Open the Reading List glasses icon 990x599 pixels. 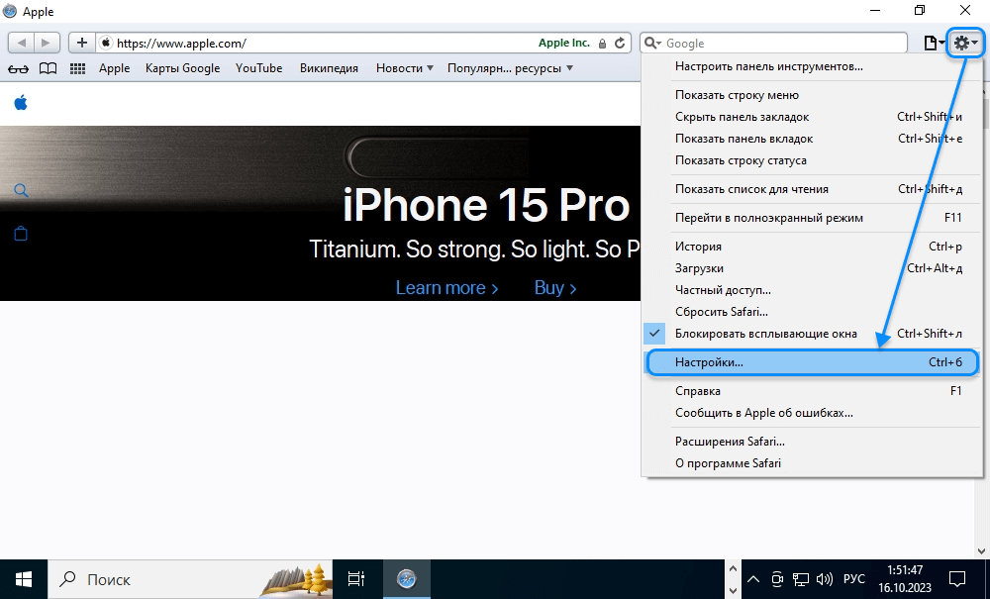18,68
